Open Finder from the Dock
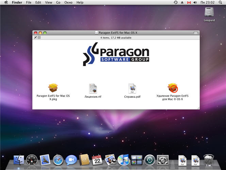The height and width of the screenshot is (170, 226). pyautogui.click(x=19, y=160)
